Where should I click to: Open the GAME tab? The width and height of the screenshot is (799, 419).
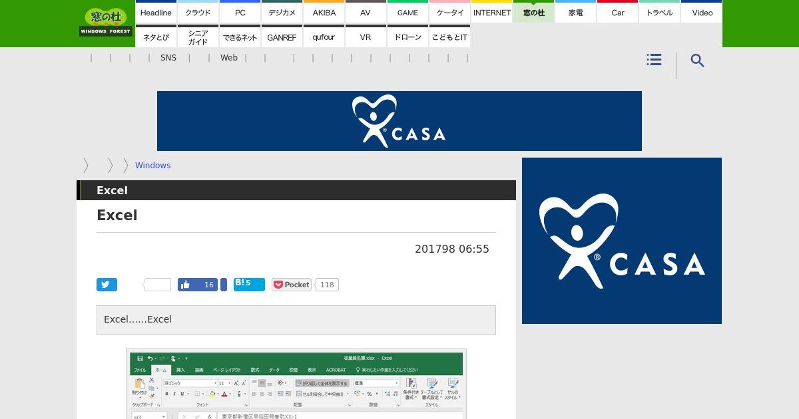[407, 12]
